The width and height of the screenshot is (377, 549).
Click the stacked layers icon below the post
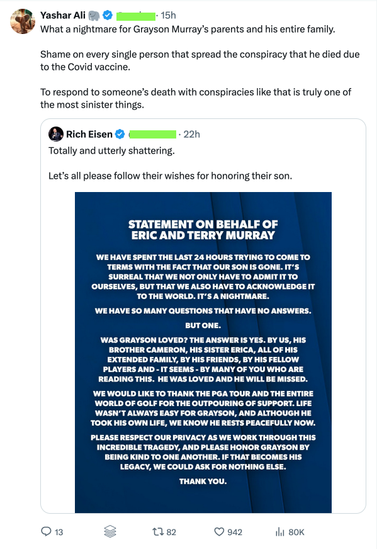coord(110,532)
